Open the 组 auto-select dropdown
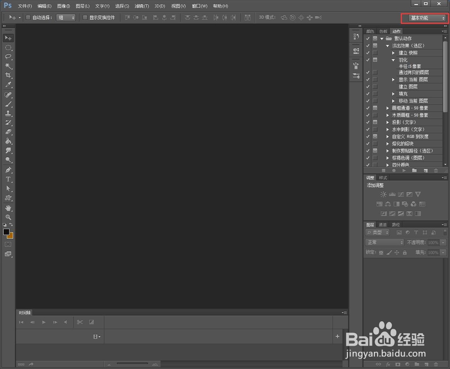This screenshot has width=450, height=369. 66,18
